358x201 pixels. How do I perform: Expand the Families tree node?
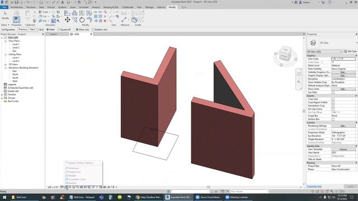(x=2, y=94)
